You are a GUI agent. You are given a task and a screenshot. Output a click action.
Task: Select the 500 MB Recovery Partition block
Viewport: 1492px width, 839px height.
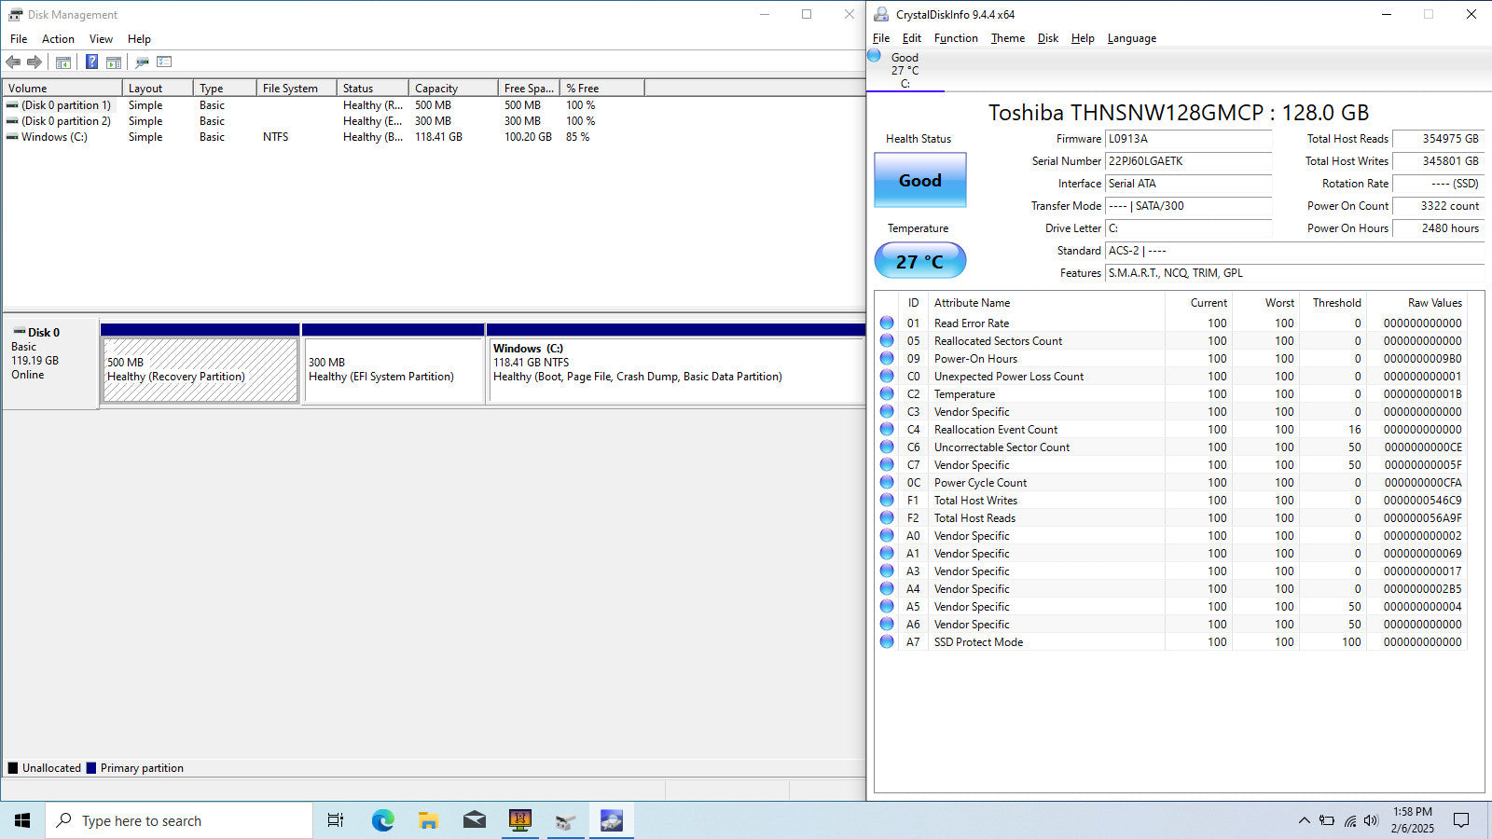(x=200, y=370)
